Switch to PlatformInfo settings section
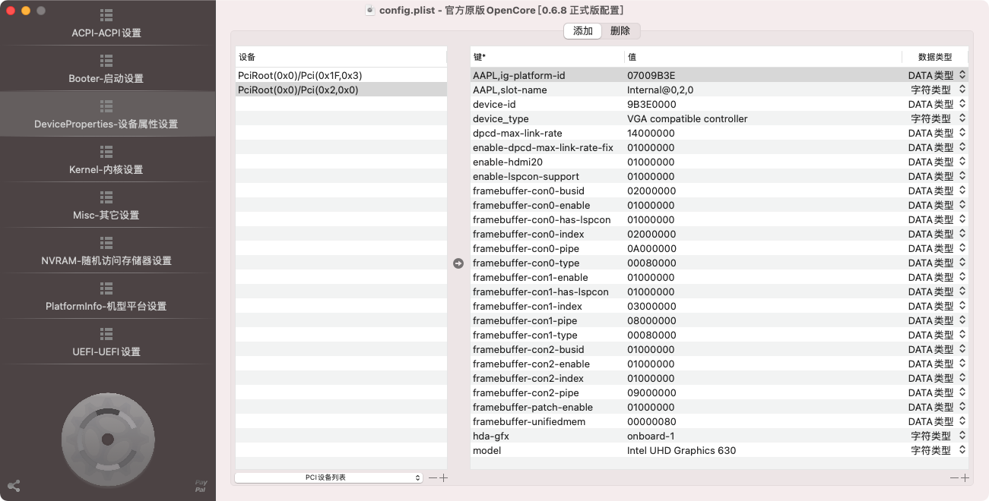 [106, 298]
